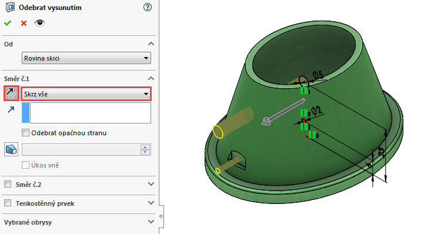The image size is (441, 234).
Task: Increase draft angle with spinner up arrow
Action: (x=145, y=147)
